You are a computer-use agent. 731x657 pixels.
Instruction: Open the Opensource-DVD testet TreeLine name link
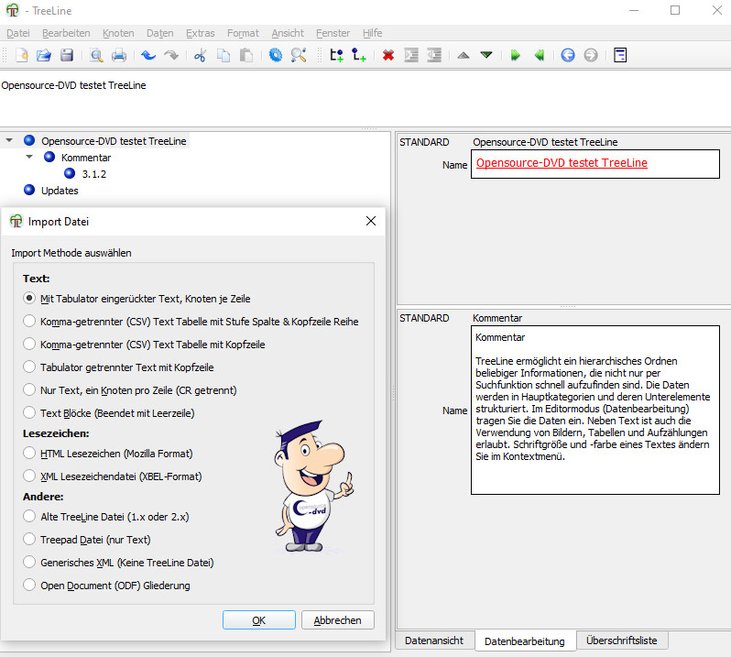tap(562, 163)
